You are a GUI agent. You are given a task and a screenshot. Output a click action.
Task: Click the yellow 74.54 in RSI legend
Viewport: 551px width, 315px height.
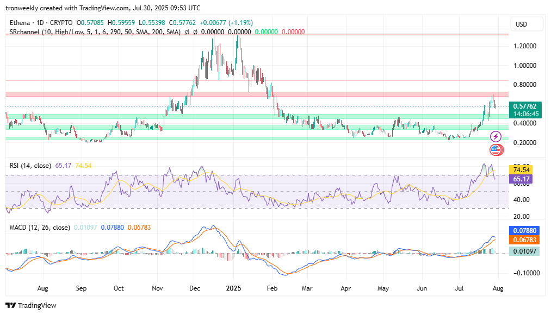point(83,166)
